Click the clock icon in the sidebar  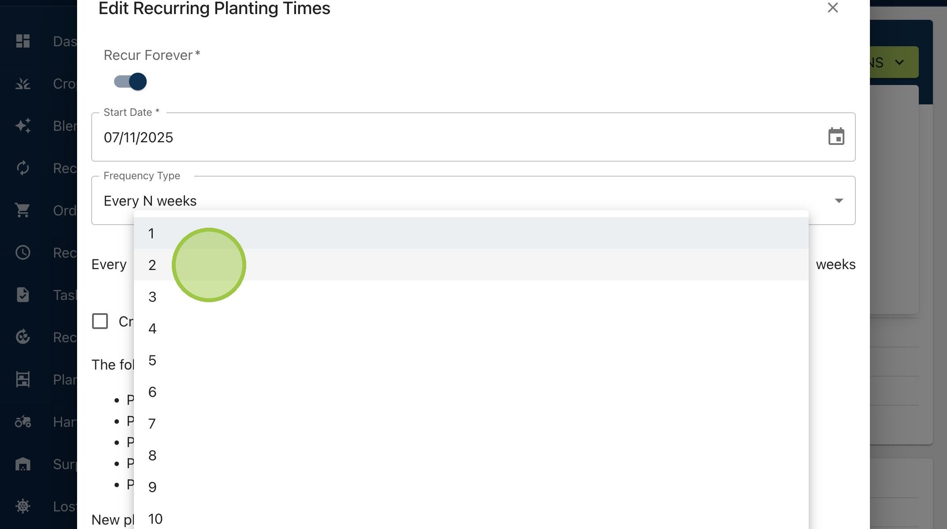click(x=23, y=253)
